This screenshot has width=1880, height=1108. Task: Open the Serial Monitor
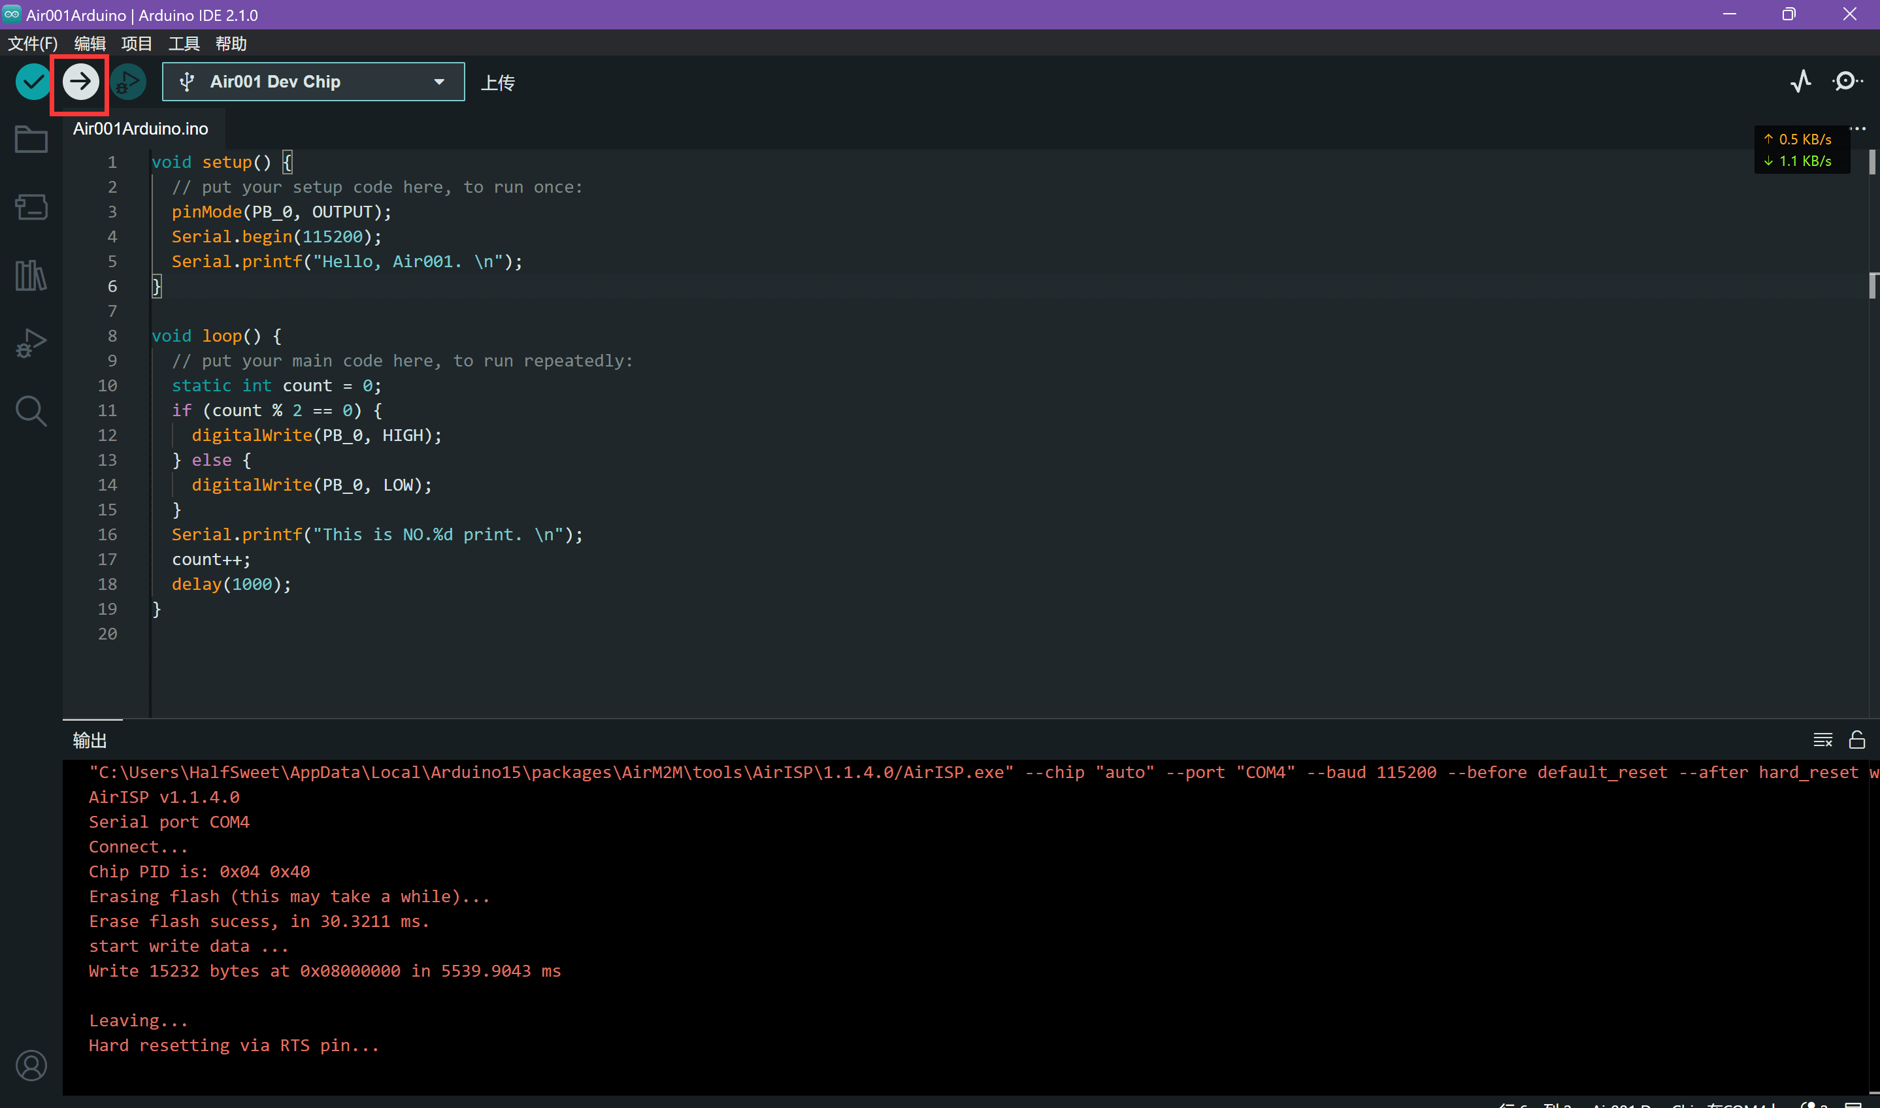click(x=1845, y=80)
